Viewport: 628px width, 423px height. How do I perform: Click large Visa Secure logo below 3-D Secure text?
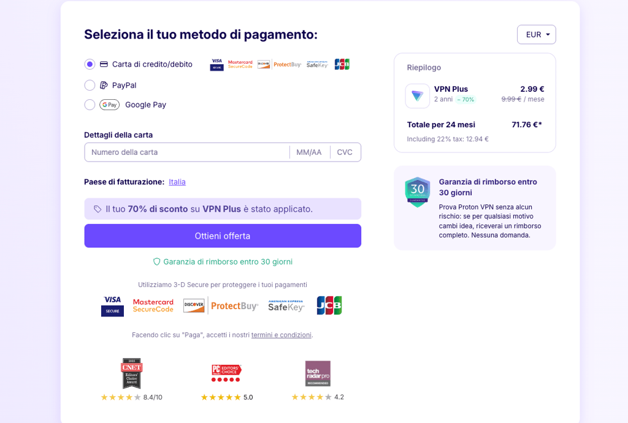(113, 306)
